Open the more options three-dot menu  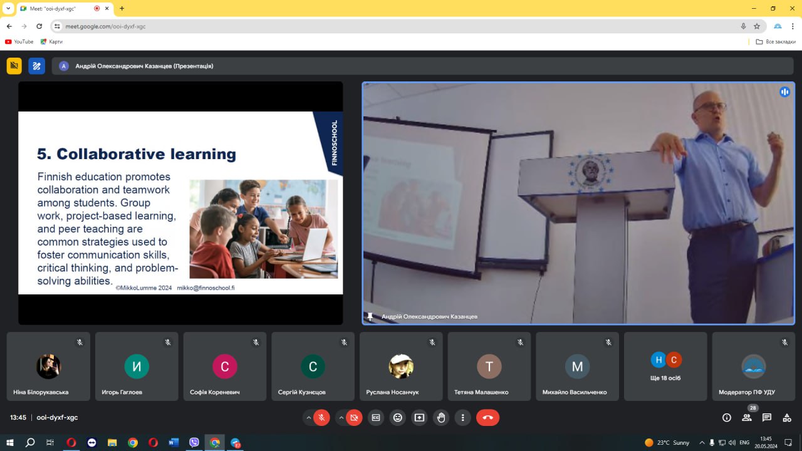(463, 417)
